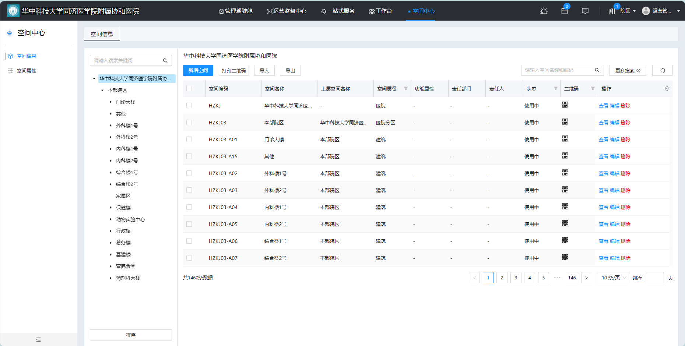This screenshot has width=685, height=346.
Task: Click the search magnifier in tree keyword box
Action: [x=165, y=60]
